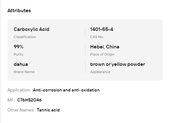Image resolution: width=169 pixels, height=123 pixels.
Task: Select the Tannic acid text
Action: click(x=48, y=110)
